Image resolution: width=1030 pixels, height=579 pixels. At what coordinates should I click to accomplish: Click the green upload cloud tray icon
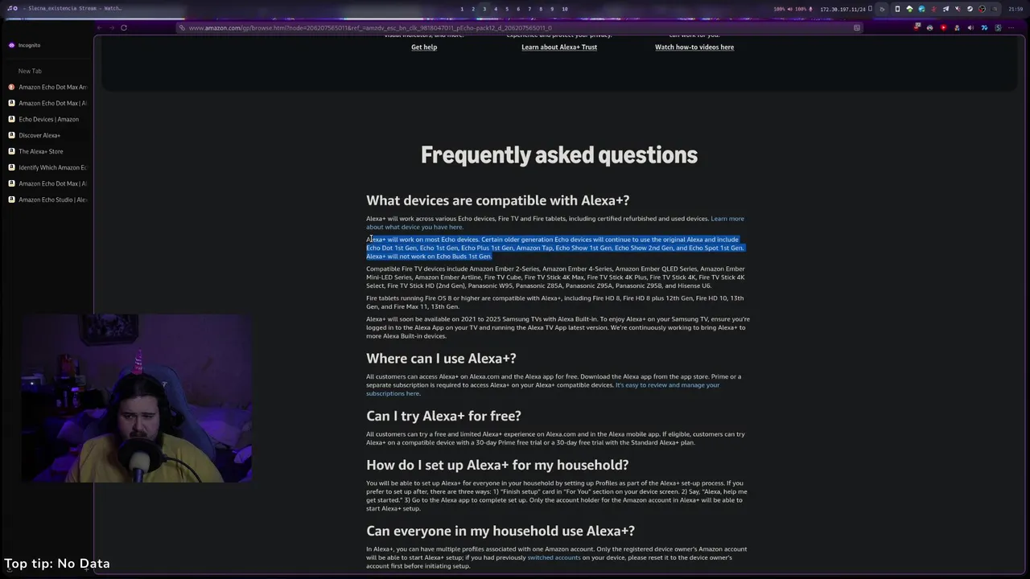click(909, 9)
